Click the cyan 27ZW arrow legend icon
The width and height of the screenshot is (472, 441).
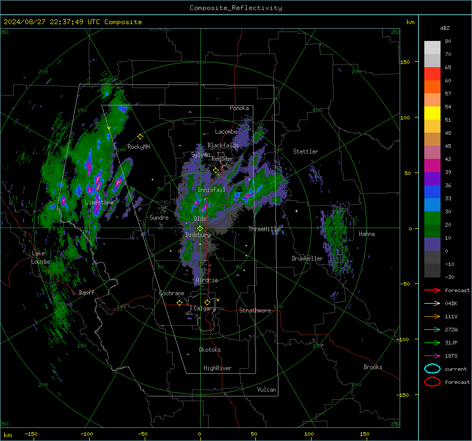[x=432, y=330]
